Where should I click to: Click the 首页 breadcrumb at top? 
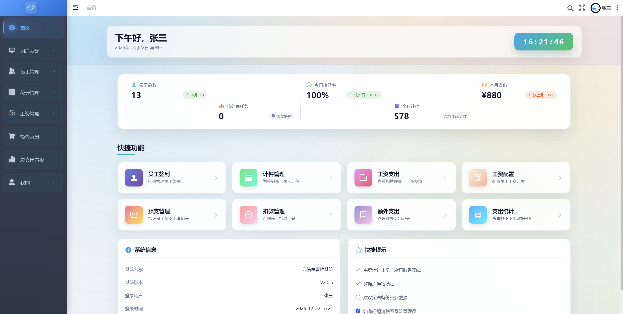pyautogui.click(x=91, y=8)
